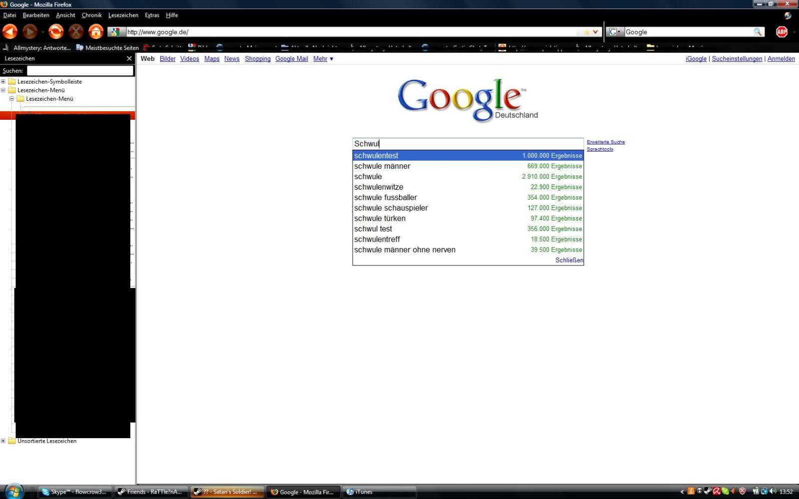Stop loading with the X toolbar icon
This screenshot has width=799, height=499.
click(76, 31)
